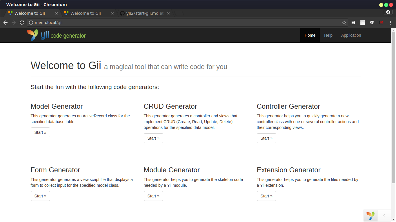Click the red extension icon in toolbar
The width and height of the screenshot is (396, 222).
[381, 23]
